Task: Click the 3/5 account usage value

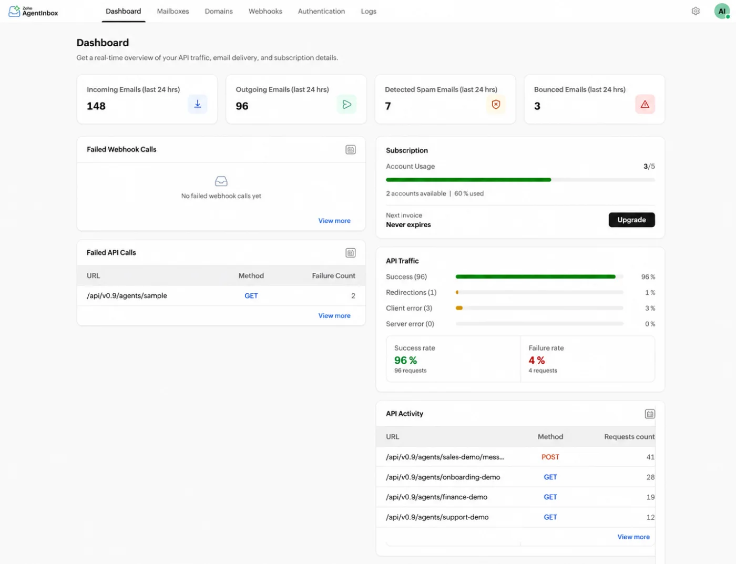Action: 649,167
